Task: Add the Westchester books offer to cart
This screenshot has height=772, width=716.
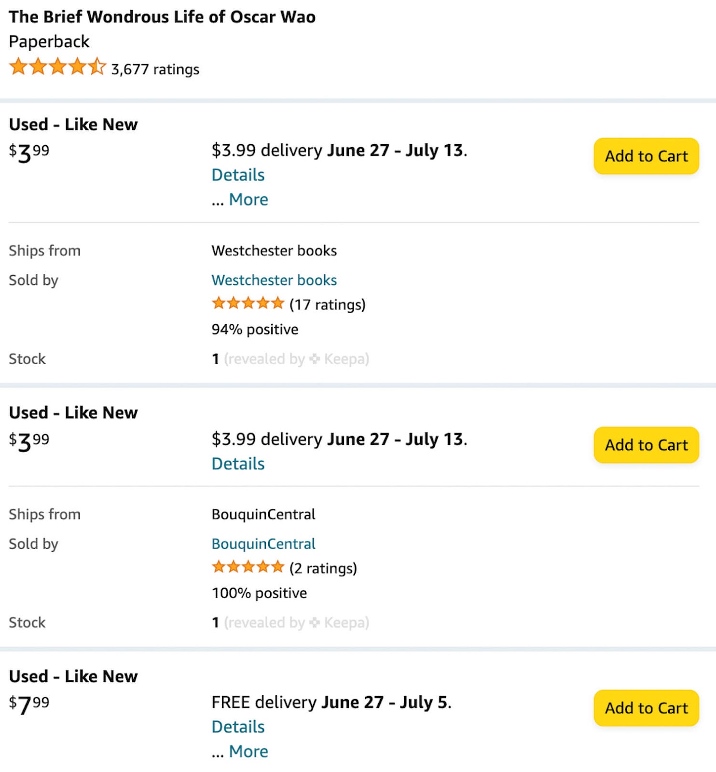Action: pos(646,156)
